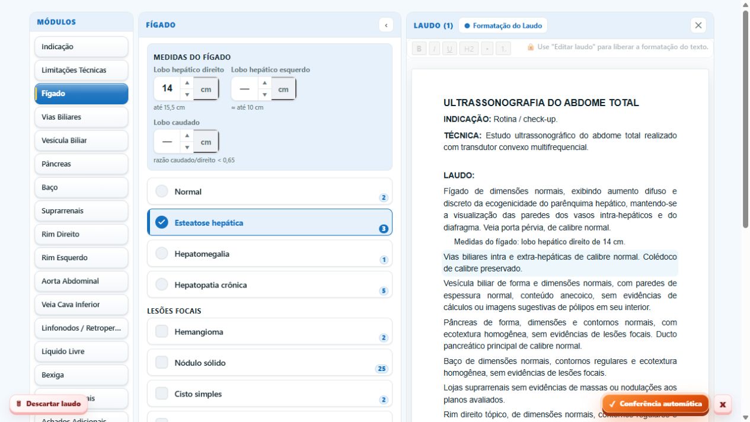Decrease the Lobo hepático direito value
Image resolution: width=750 pixels, height=422 pixels.
coord(187,94)
